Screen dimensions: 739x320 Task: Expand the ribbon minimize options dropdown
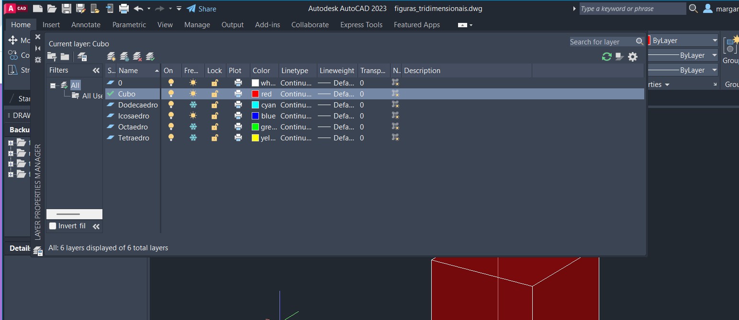[471, 25]
